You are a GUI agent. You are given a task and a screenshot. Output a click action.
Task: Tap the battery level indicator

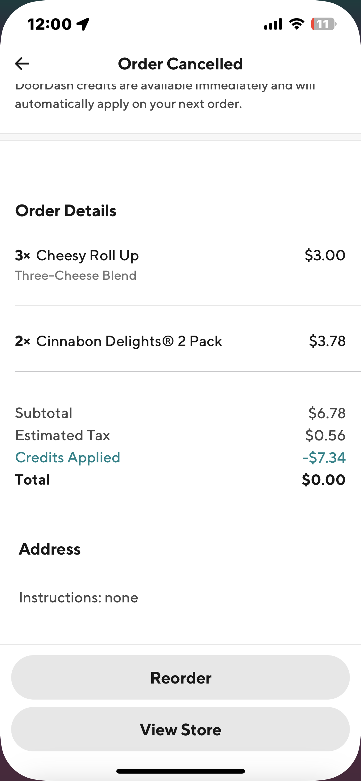pyautogui.click(x=323, y=24)
